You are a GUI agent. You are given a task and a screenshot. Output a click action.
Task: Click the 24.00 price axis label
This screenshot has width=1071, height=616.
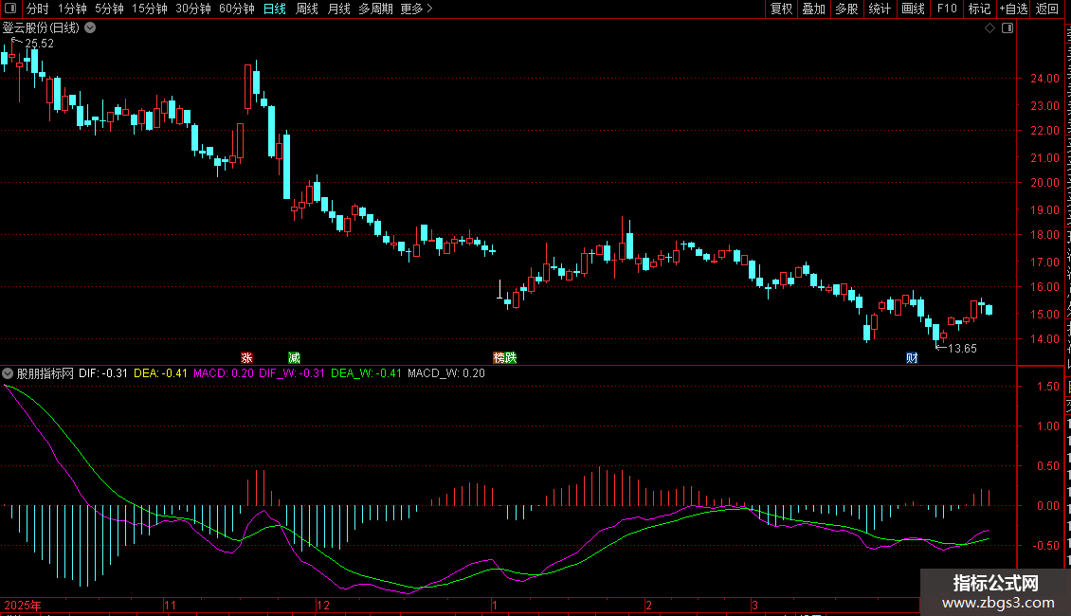point(1044,79)
